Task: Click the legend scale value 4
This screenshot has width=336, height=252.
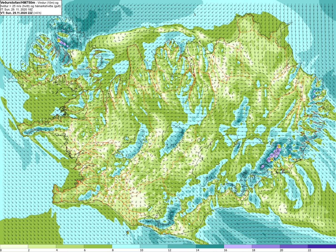Action: 57,250
